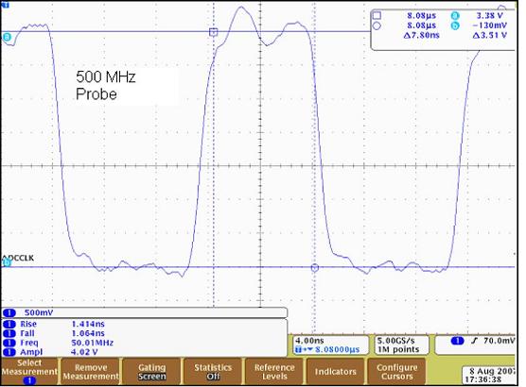Open the Indicators option
Screen dimensions: 526x387
point(336,372)
